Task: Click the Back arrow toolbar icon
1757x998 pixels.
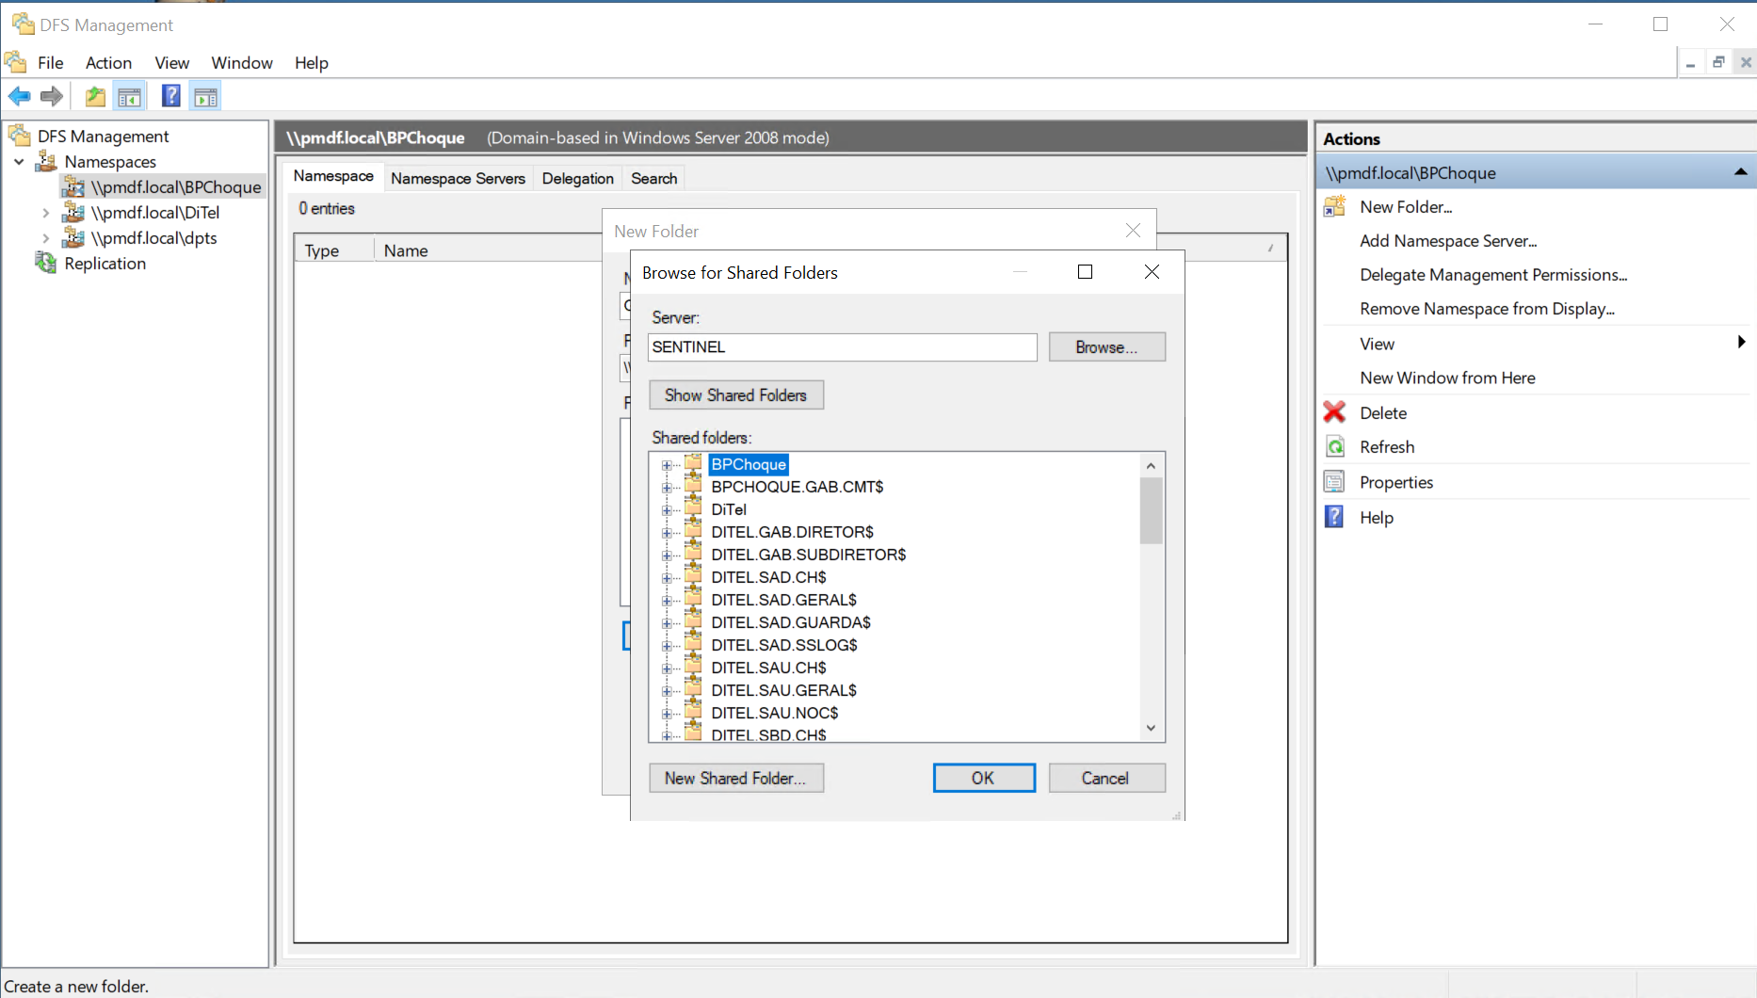Action: 19,96
